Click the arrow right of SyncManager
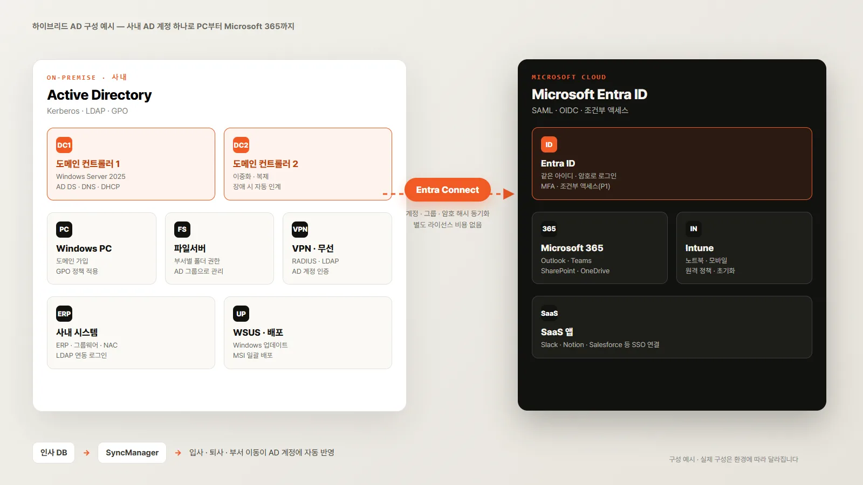 coord(178,453)
